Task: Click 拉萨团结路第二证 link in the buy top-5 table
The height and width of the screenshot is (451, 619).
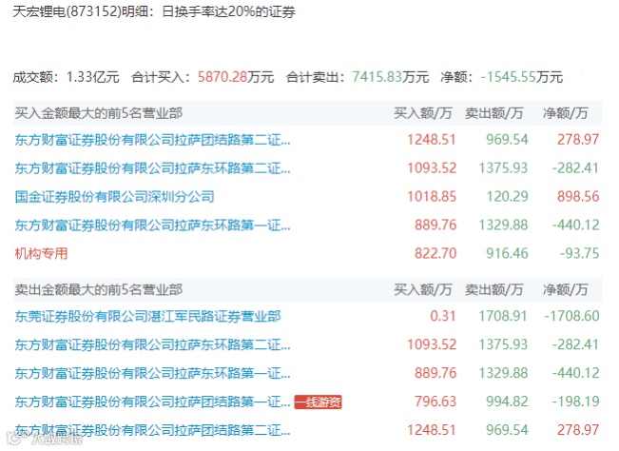Action: tap(153, 140)
